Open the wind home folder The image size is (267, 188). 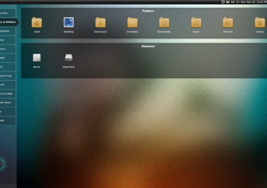(x=37, y=25)
